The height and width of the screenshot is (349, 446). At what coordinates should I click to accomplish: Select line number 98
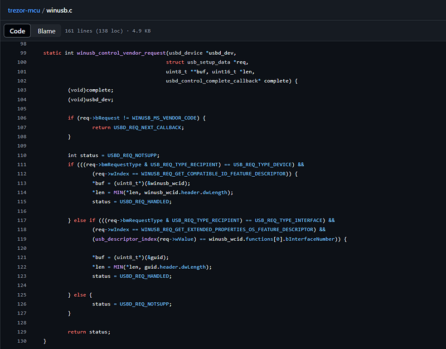click(23, 44)
